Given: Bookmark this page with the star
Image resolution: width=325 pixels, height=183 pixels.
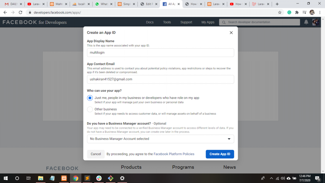Looking at the screenshot, I should click(280, 12).
